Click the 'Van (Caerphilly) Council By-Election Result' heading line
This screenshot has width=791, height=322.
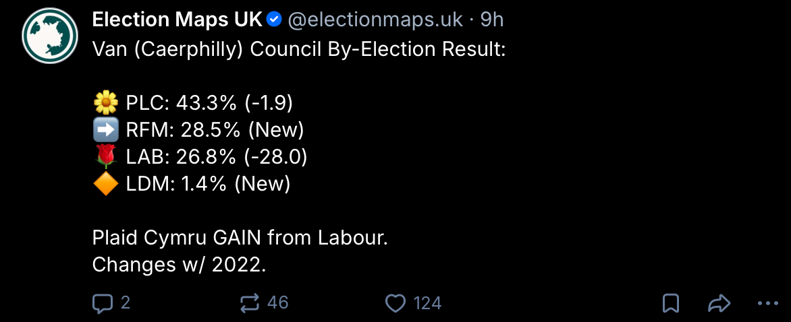[x=298, y=49]
